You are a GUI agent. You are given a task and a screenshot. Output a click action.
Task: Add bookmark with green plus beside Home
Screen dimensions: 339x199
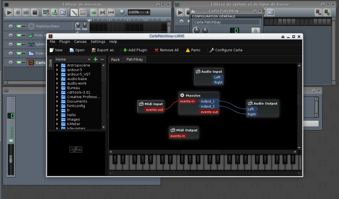pos(96,59)
